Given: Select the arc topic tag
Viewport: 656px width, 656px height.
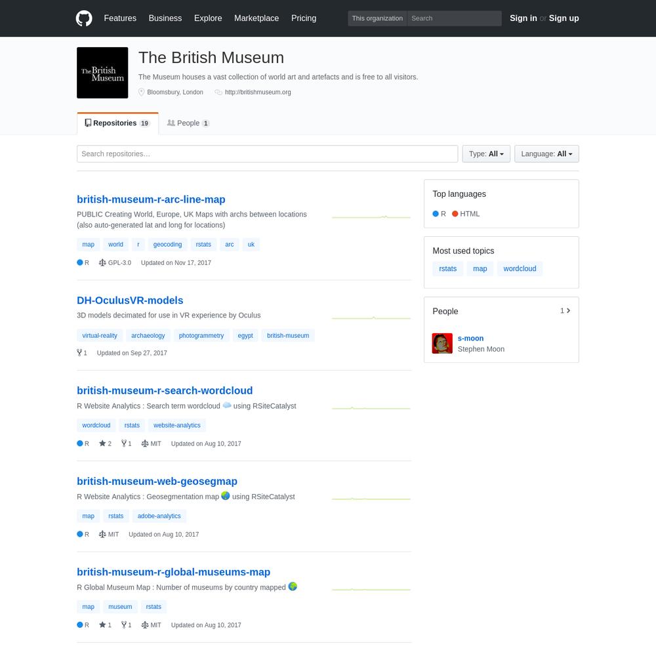Looking at the screenshot, I should [x=229, y=244].
